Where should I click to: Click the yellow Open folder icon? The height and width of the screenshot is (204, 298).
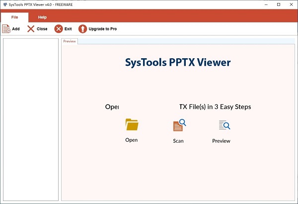(x=132, y=124)
